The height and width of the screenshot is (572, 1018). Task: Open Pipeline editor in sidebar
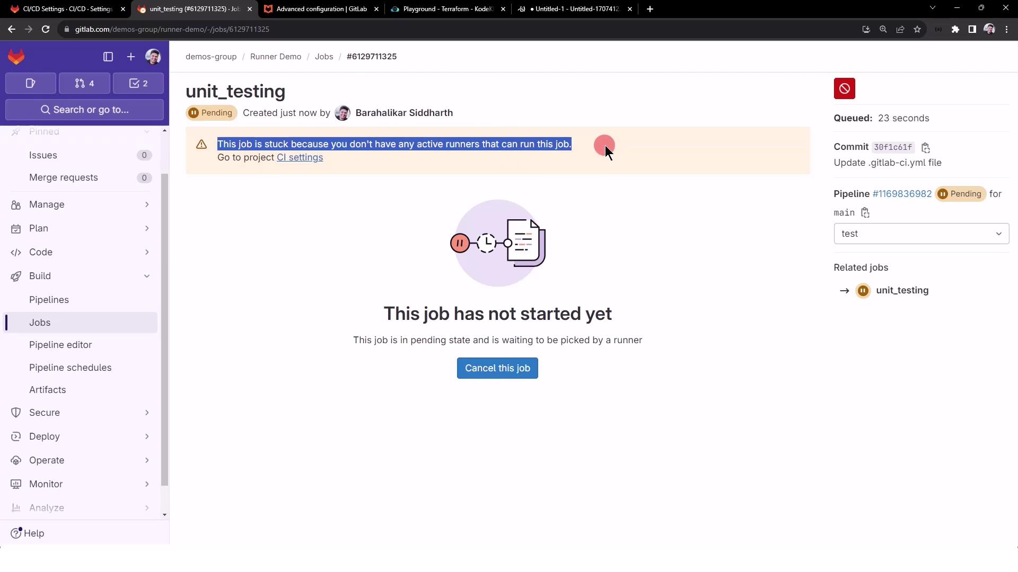point(60,345)
